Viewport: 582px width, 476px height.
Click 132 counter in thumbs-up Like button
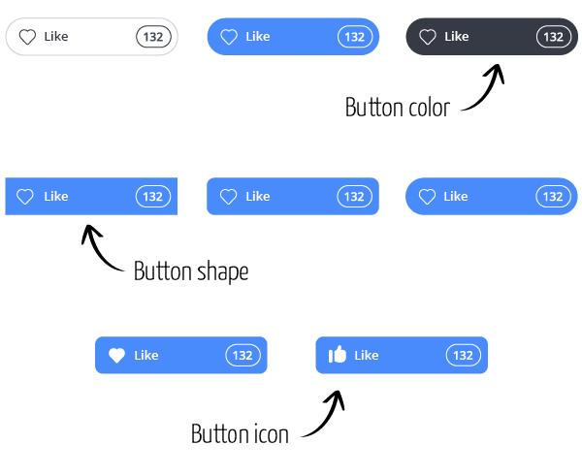coord(464,356)
